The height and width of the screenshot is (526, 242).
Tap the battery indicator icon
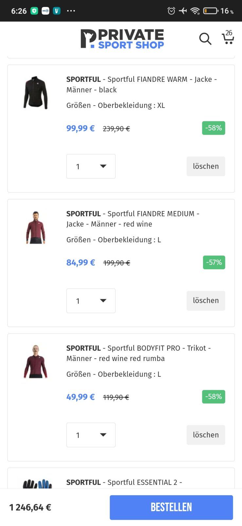tap(211, 11)
